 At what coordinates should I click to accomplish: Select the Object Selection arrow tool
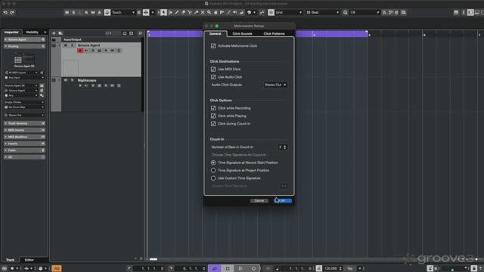click(163, 12)
